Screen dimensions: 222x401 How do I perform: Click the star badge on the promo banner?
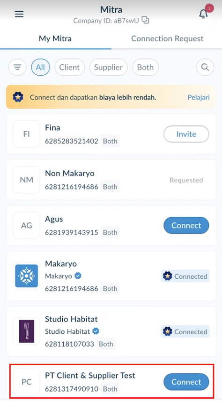pos(18,97)
